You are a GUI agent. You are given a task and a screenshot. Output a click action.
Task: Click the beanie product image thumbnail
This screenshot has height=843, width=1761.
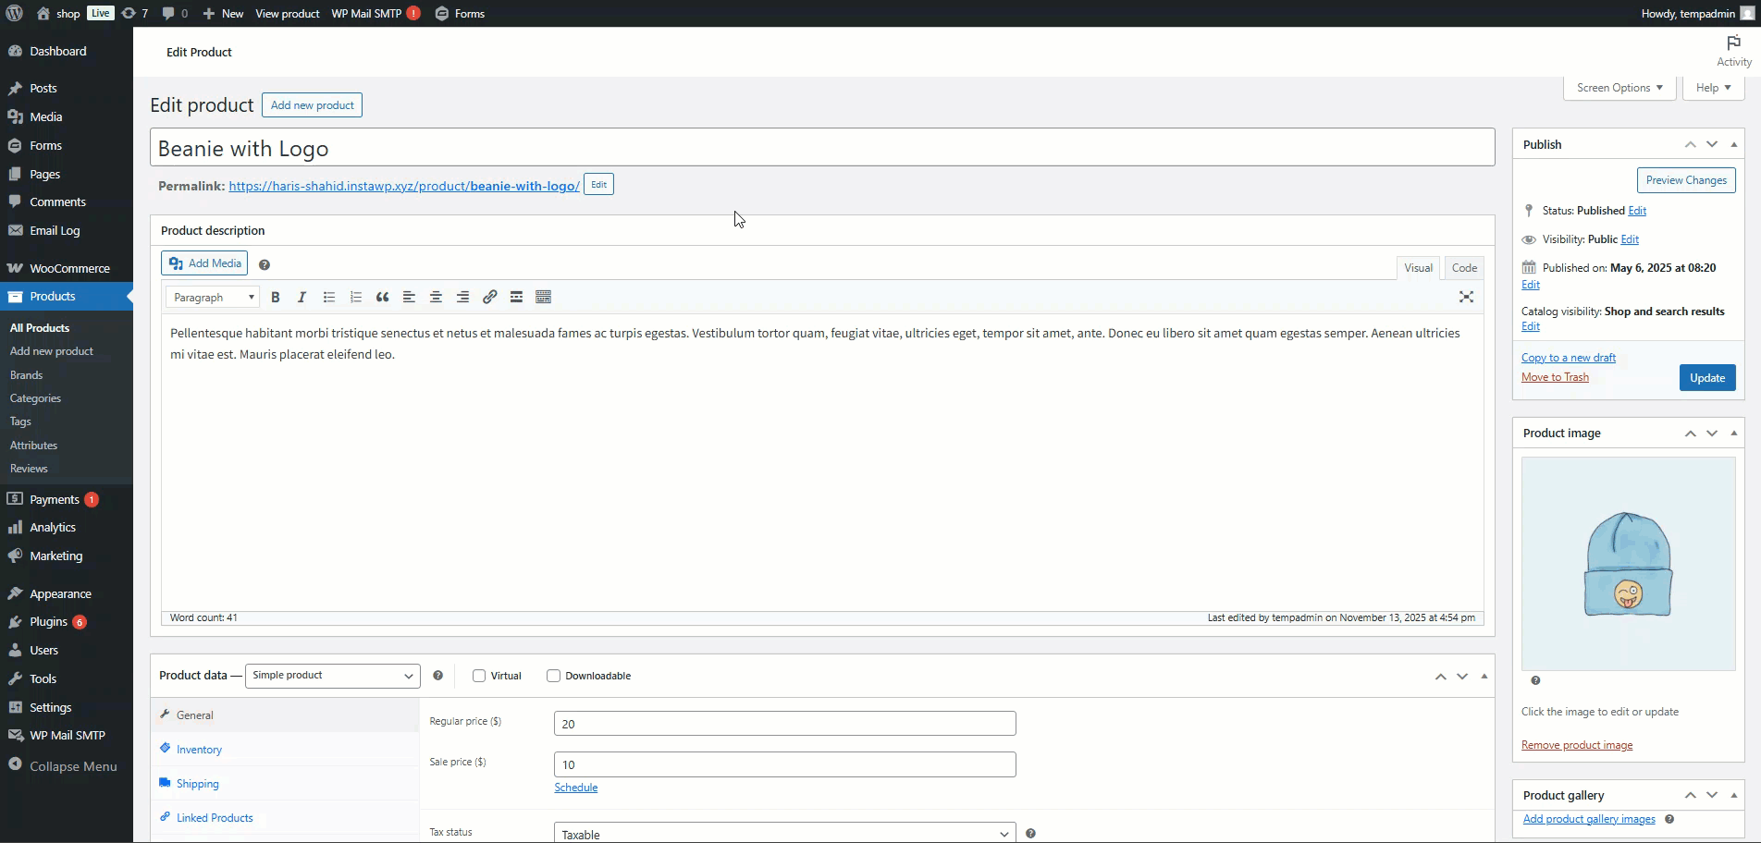pyautogui.click(x=1628, y=564)
